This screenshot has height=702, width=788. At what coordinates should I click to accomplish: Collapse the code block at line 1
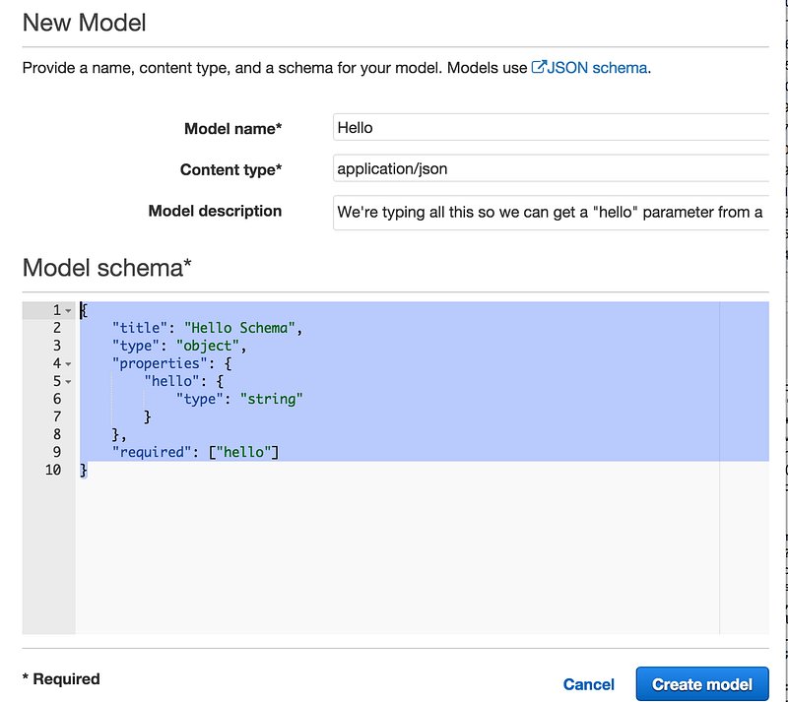(68, 311)
